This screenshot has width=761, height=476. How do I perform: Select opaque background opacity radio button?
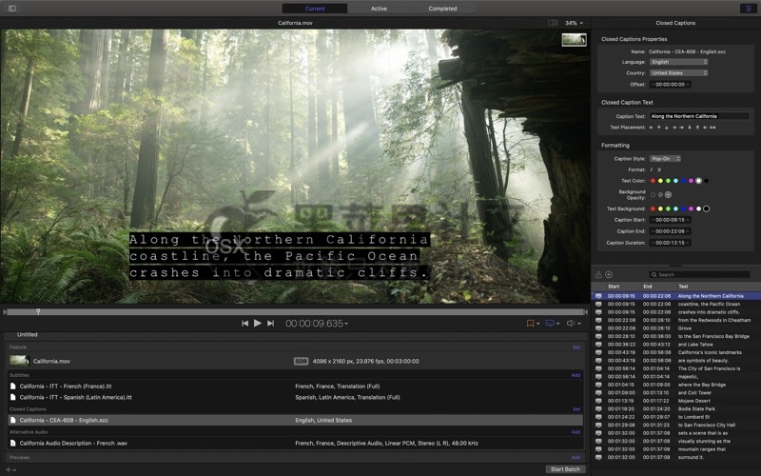(669, 195)
